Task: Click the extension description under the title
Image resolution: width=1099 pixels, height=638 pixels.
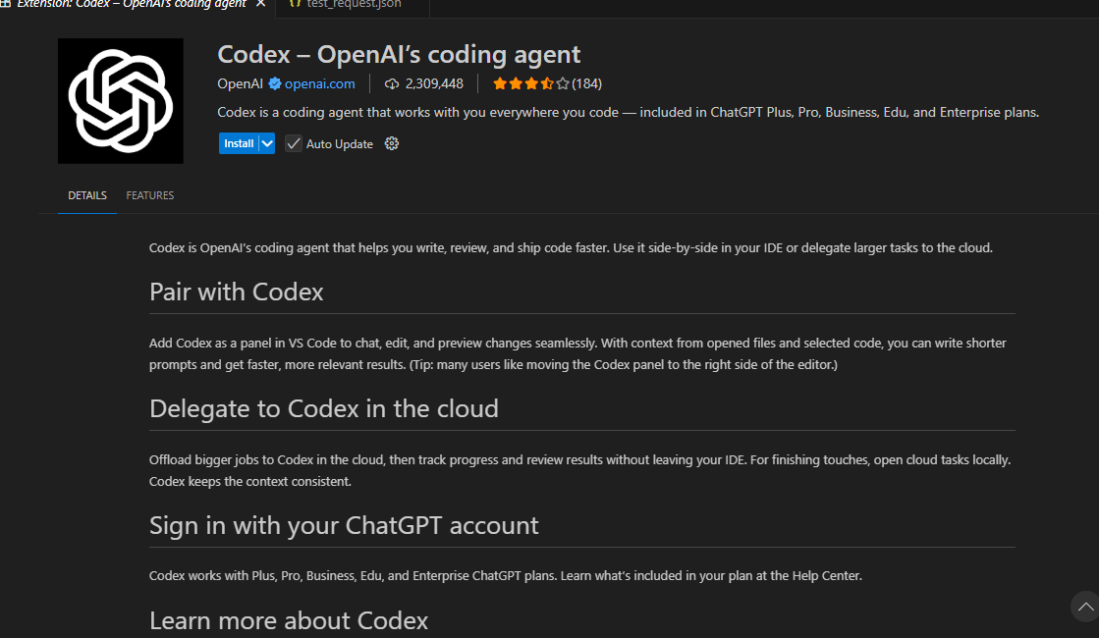Action: pos(628,112)
